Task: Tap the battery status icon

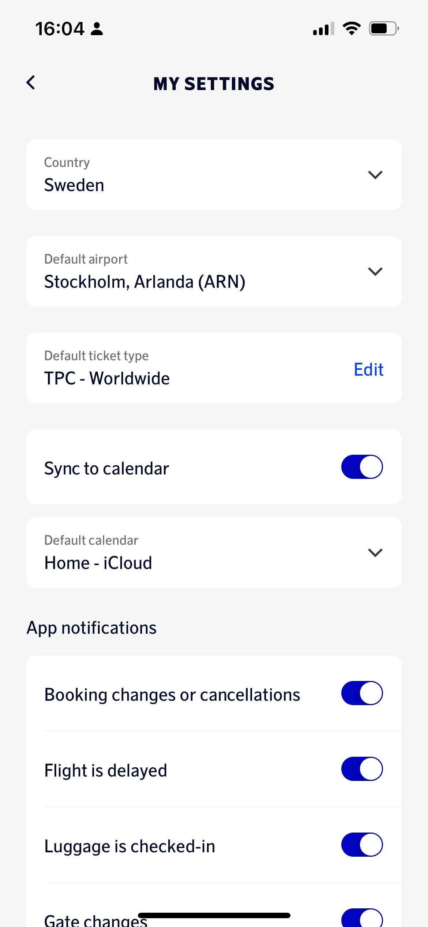Action: click(x=383, y=29)
